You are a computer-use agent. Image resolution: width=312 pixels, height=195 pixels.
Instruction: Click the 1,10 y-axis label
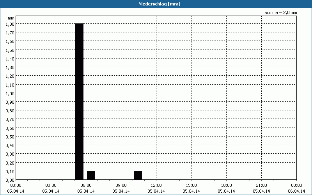pyautogui.click(x=10, y=85)
